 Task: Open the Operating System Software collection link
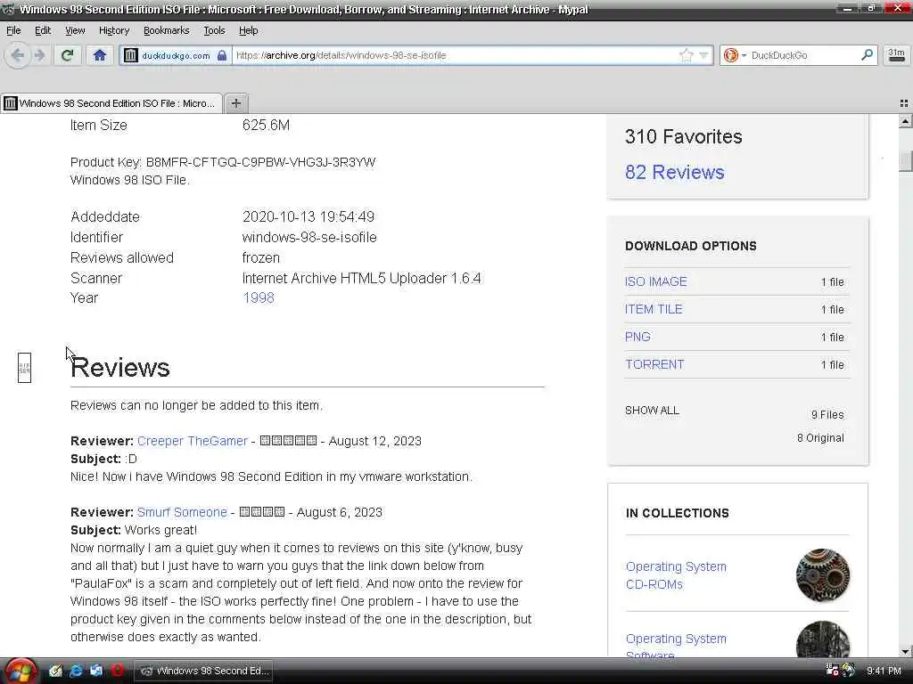[676, 646]
